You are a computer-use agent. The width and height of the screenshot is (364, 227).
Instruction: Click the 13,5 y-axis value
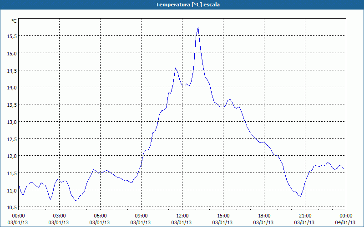12,105
